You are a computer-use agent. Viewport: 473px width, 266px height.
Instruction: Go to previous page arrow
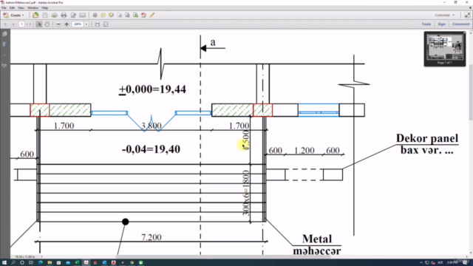[x=5, y=24]
